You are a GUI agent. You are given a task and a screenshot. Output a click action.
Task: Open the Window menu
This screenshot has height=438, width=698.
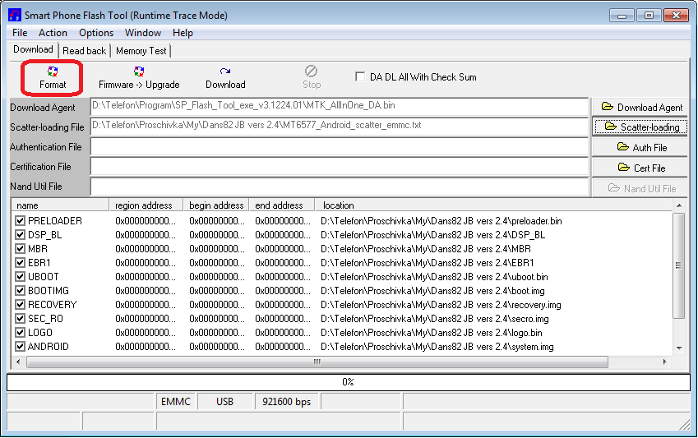142,33
